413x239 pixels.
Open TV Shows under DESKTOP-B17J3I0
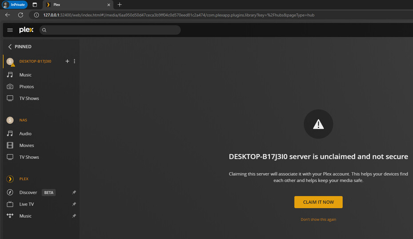click(x=29, y=99)
